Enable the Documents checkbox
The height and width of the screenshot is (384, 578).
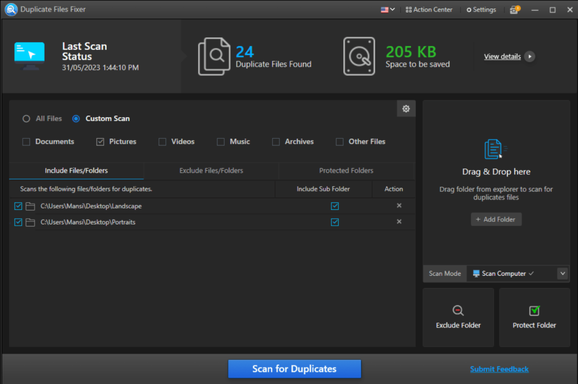[x=26, y=142]
